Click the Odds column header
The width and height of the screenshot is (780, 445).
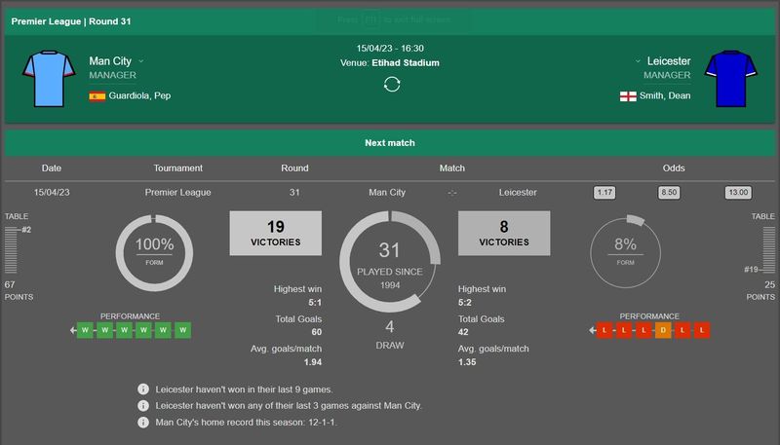[674, 167]
